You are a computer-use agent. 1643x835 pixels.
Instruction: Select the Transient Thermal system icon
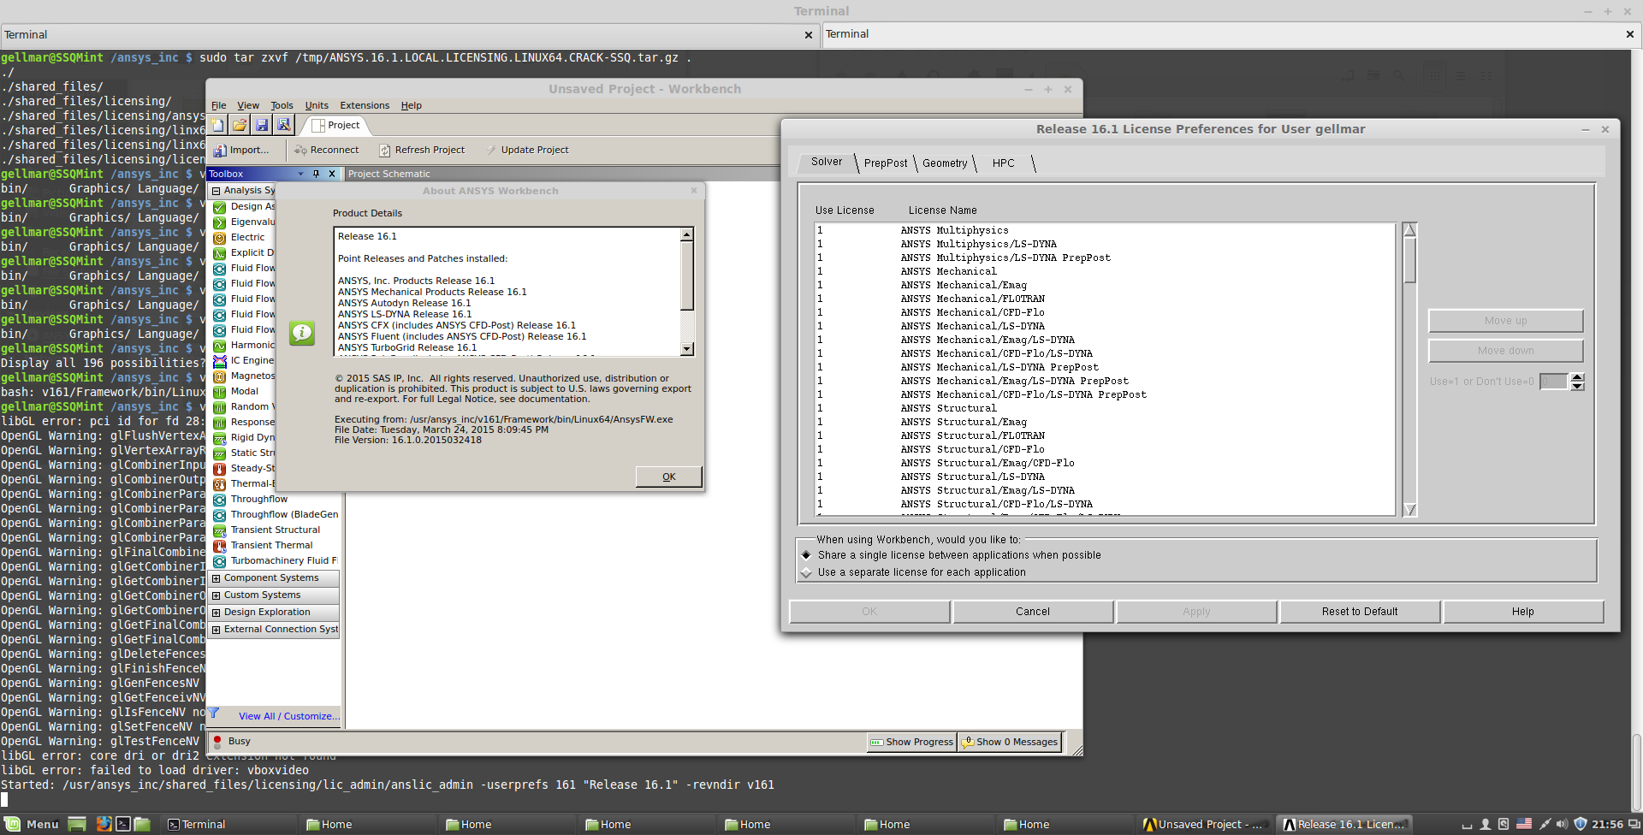pyautogui.click(x=219, y=546)
